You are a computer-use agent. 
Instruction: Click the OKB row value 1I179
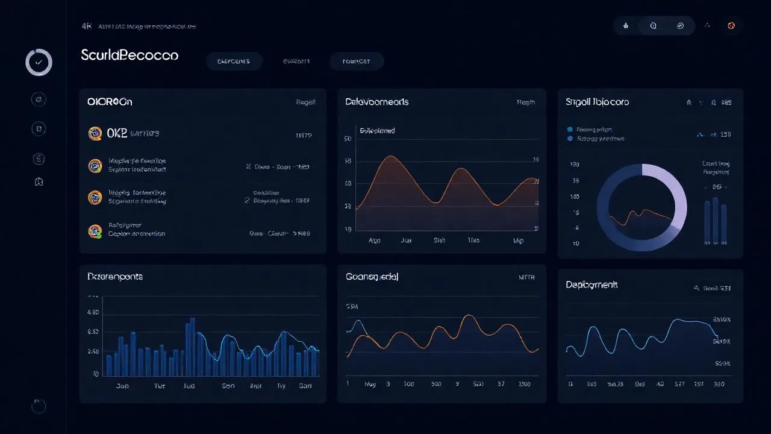(304, 136)
